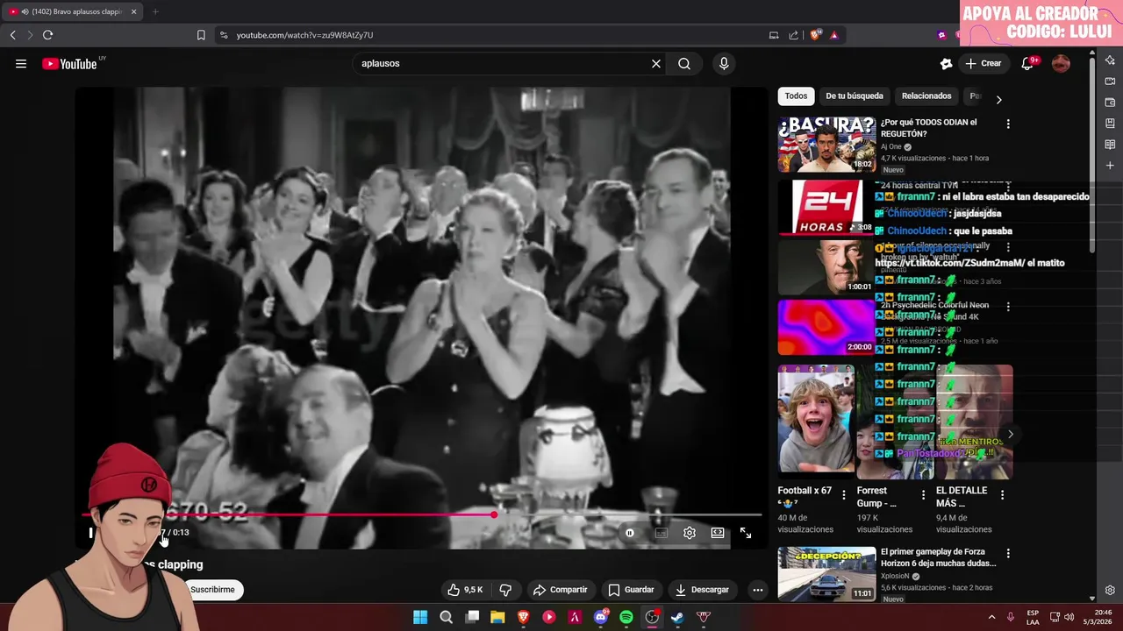Click the YouTube page scrollbar

(1092, 155)
